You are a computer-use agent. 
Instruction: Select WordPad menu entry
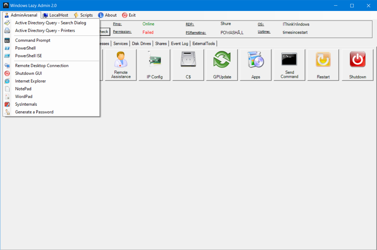coord(51,97)
